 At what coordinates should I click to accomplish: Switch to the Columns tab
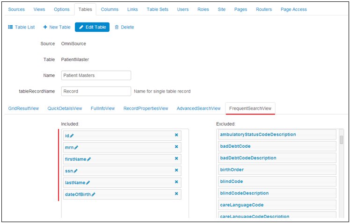coord(109,9)
